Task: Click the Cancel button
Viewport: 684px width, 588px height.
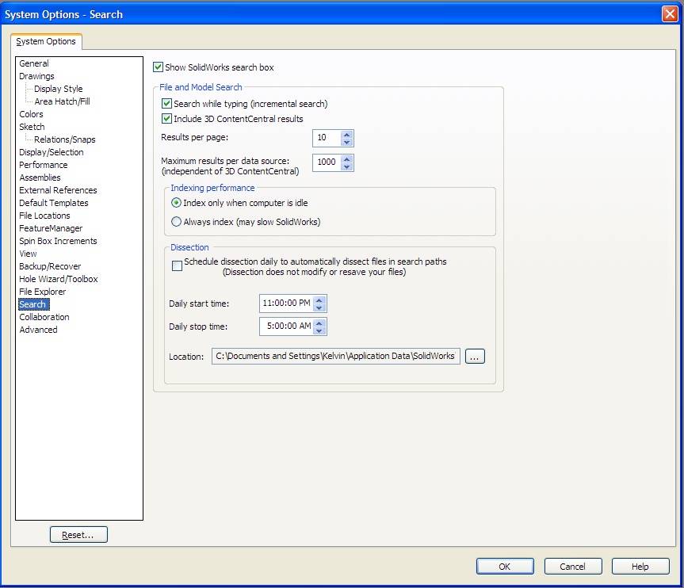Action: (573, 566)
